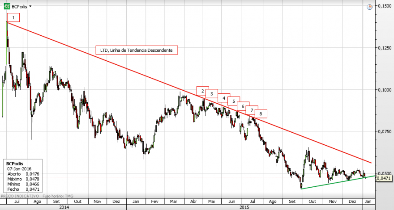Click the 07-Jan-2016 date in the data box
The height and width of the screenshot is (210, 394).
click(19, 169)
